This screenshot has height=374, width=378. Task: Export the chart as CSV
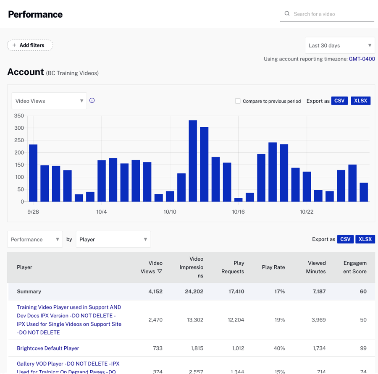(x=339, y=100)
